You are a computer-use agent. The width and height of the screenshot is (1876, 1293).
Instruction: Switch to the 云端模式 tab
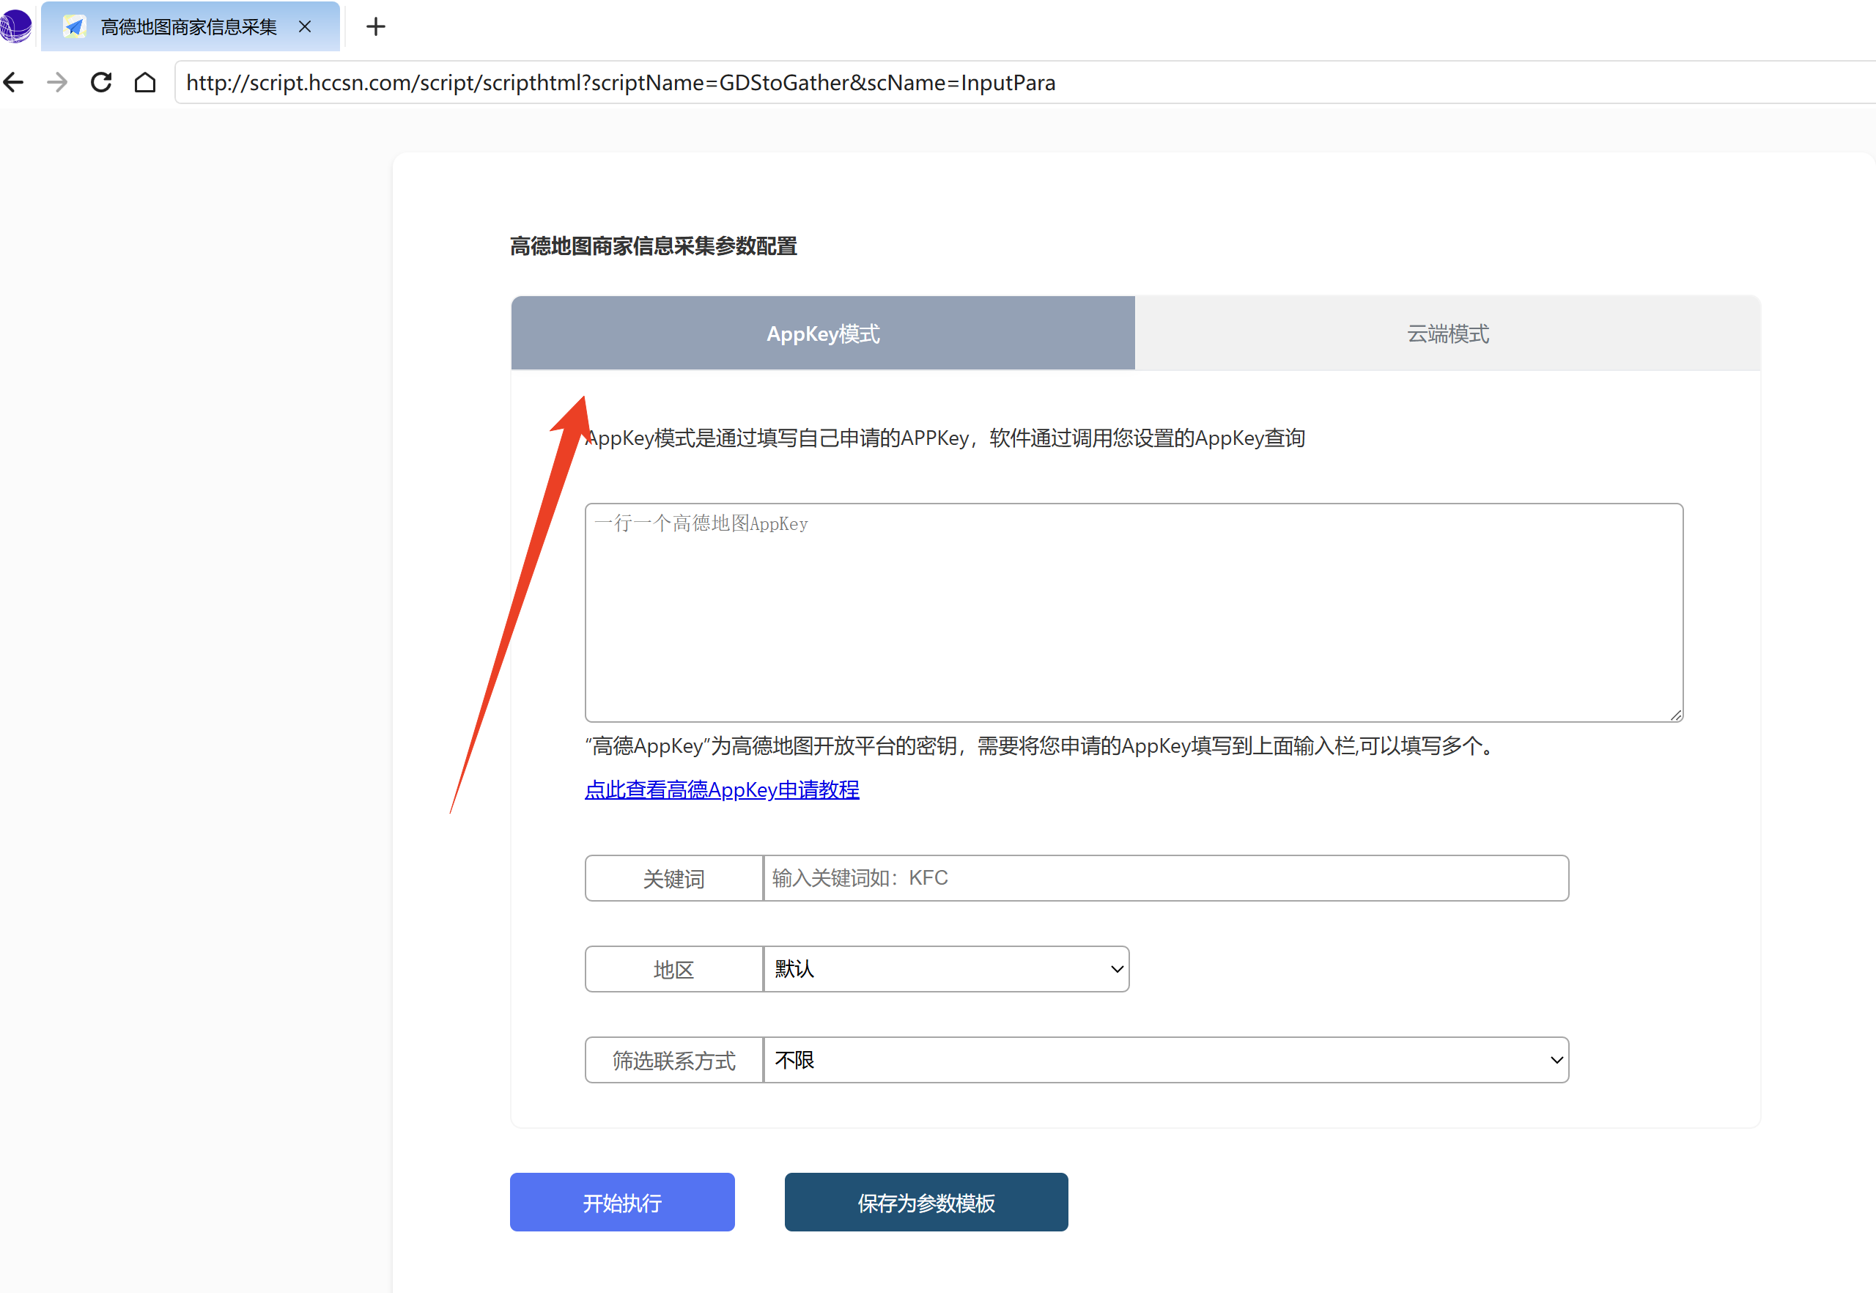point(1447,333)
